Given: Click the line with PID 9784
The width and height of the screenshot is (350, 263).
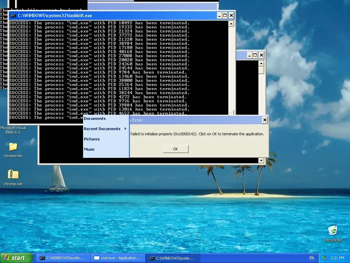Looking at the screenshot, I should coord(98,72).
